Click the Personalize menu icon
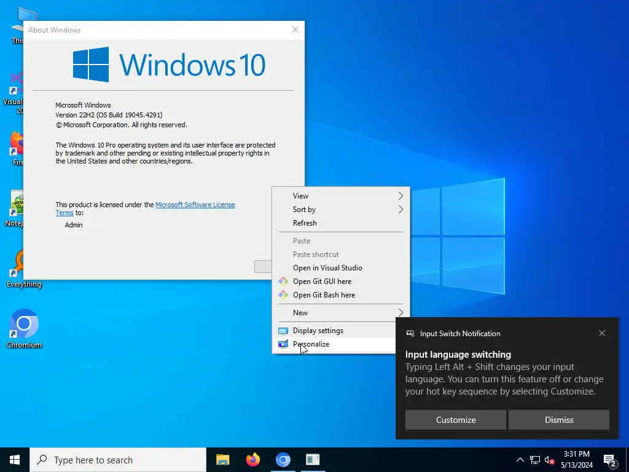This screenshot has width=629, height=472. coord(283,344)
